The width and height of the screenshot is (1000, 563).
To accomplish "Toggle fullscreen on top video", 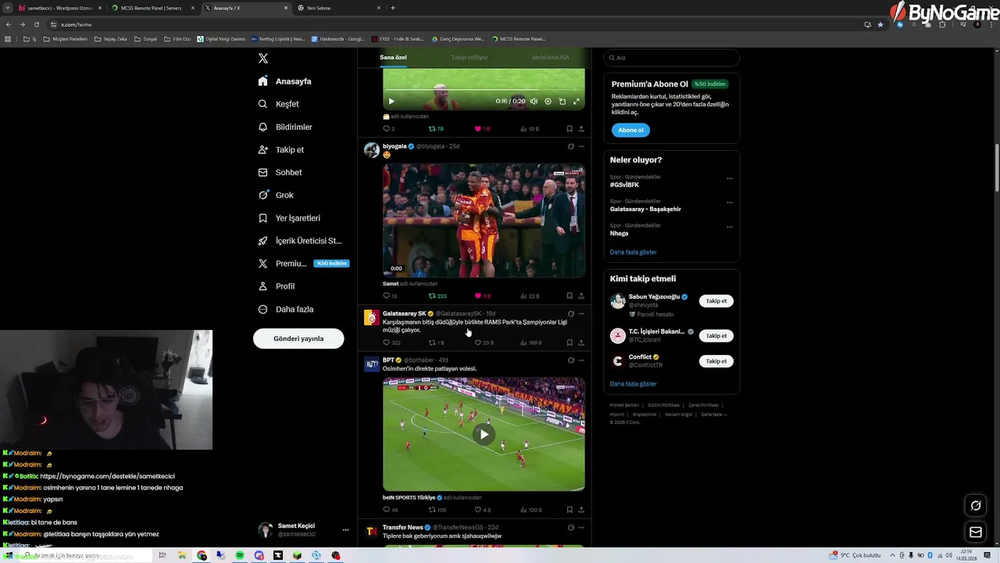I will 577,101.
